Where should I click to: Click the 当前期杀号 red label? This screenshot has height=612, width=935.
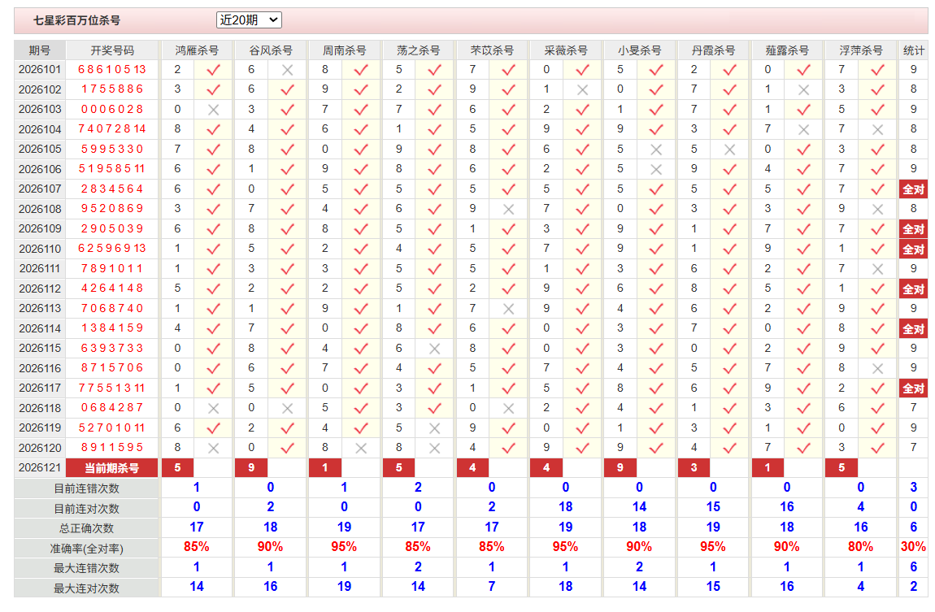tap(112, 468)
